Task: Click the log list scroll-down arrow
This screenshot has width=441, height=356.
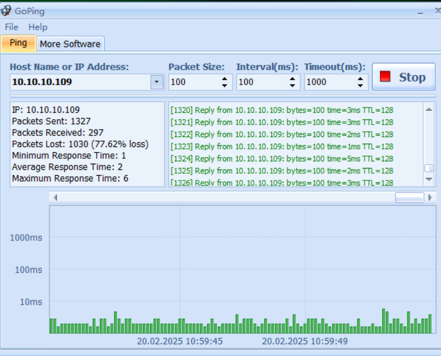Action: coord(429,179)
